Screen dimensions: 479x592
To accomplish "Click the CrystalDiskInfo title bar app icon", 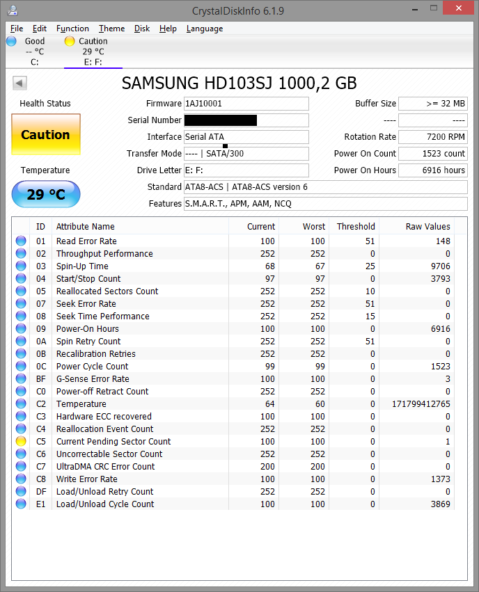I will [x=13, y=10].
